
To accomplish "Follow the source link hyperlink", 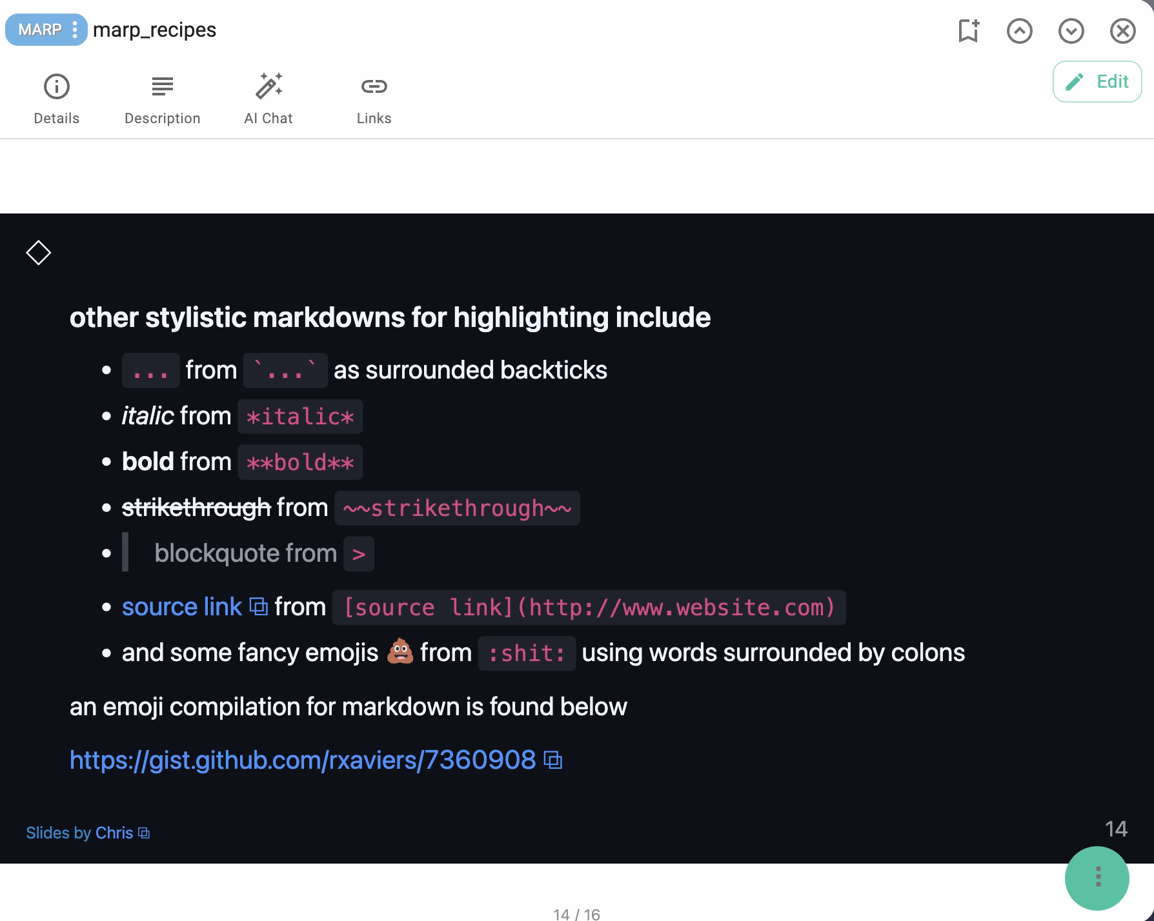I will click(182, 607).
